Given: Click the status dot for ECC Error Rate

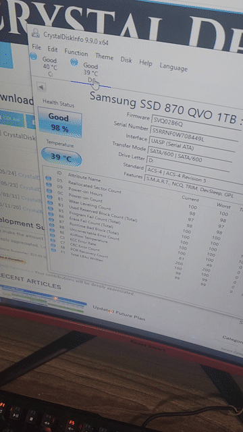Looking at the screenshot, I should [53, 236].
